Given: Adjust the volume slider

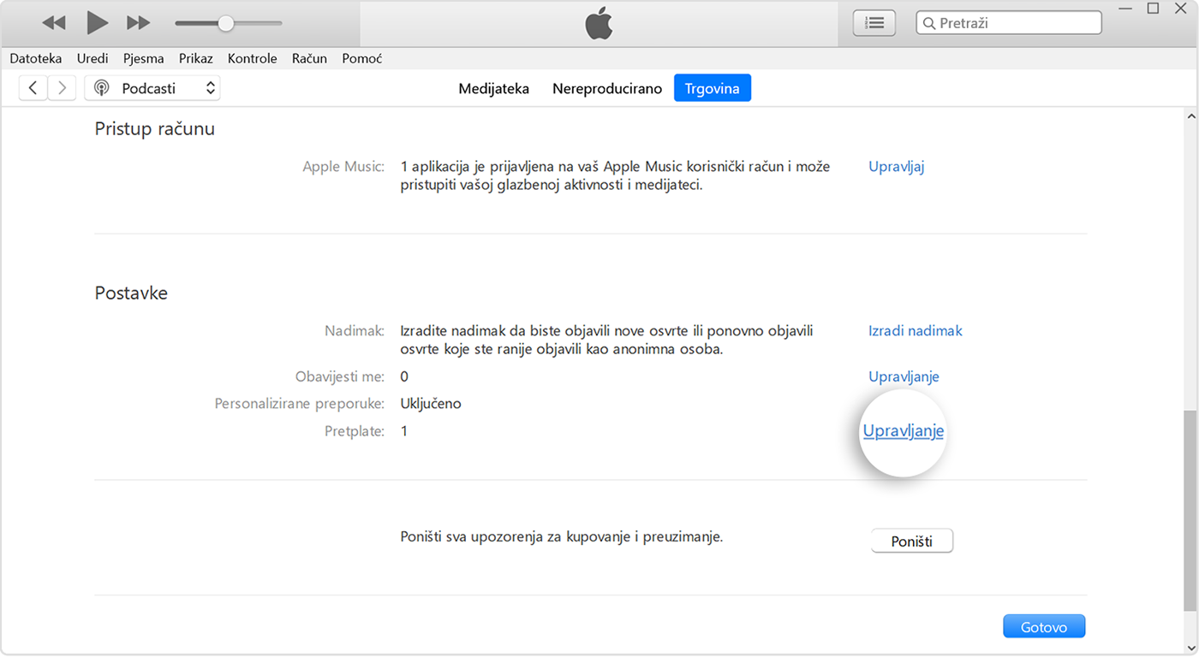Looking at the screenshot, I should pos(226,23).
